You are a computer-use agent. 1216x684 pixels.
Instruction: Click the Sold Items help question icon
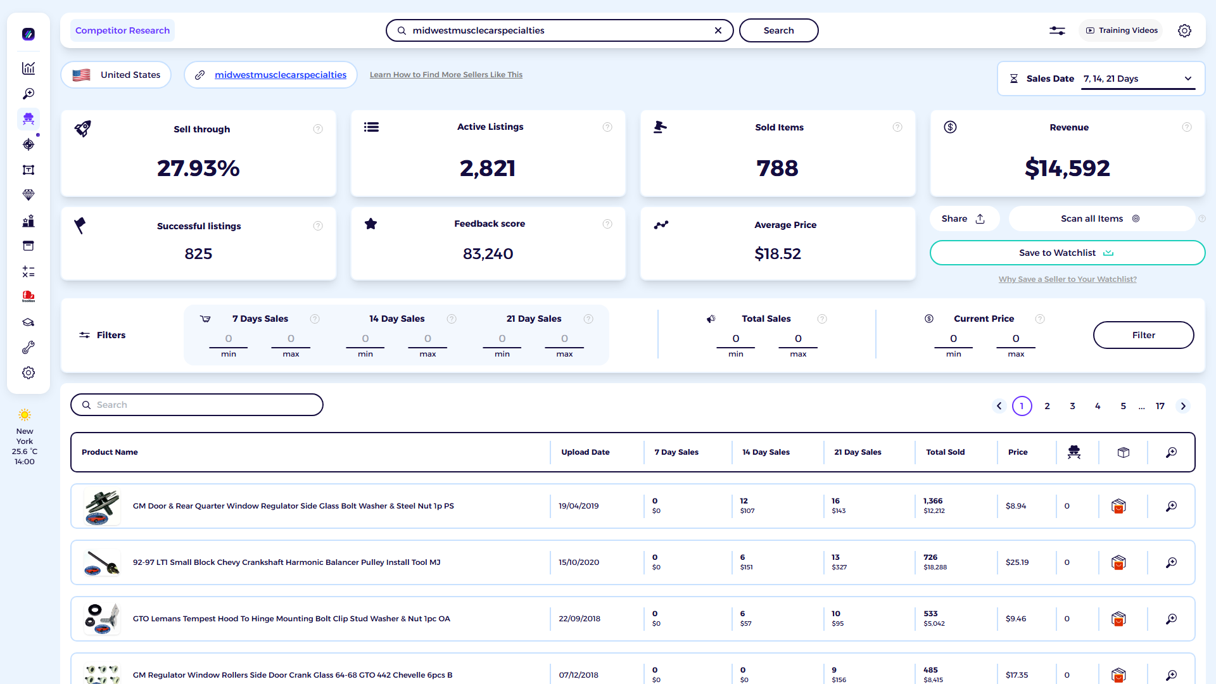tap(897, 127)
